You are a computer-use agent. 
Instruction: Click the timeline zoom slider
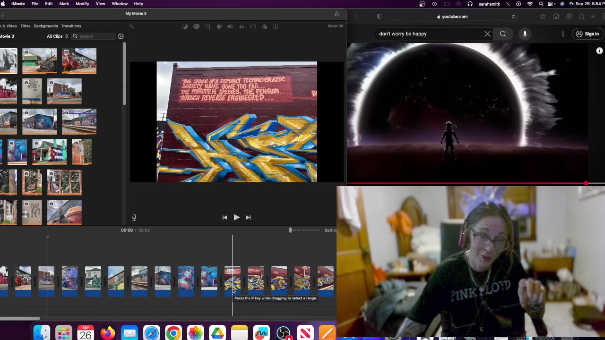click(304, 230)
